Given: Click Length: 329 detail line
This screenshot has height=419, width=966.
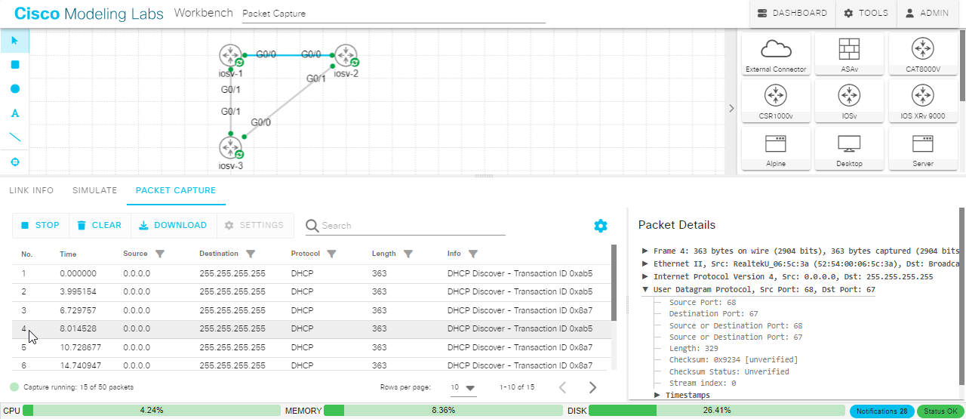Looking at the screenshot, I should [694, 349].
